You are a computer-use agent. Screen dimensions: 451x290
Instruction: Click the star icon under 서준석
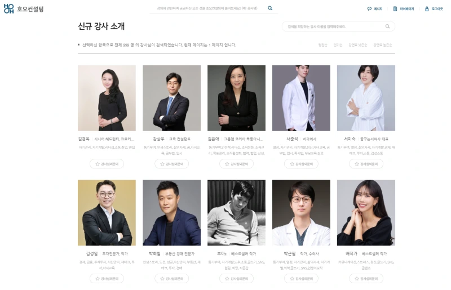pos(292,164)
